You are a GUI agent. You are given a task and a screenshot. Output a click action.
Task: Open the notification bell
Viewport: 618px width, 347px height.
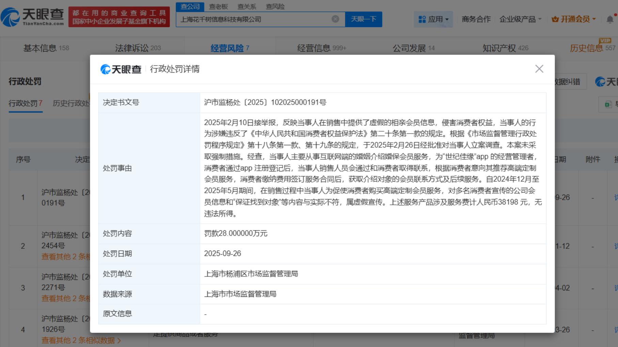coord(610,19)
